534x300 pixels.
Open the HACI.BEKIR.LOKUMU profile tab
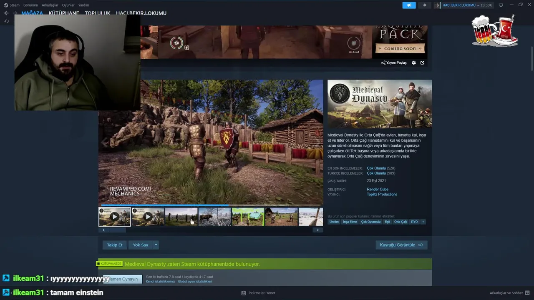click(141, 13)
